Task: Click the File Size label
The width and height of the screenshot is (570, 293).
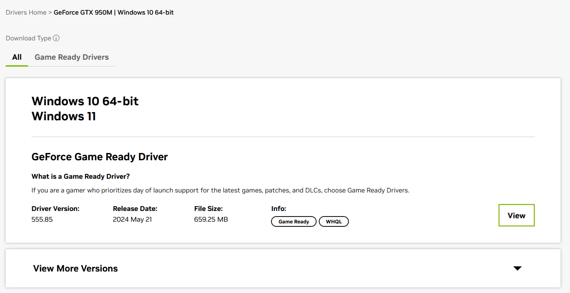Action: tap(209, 209)
